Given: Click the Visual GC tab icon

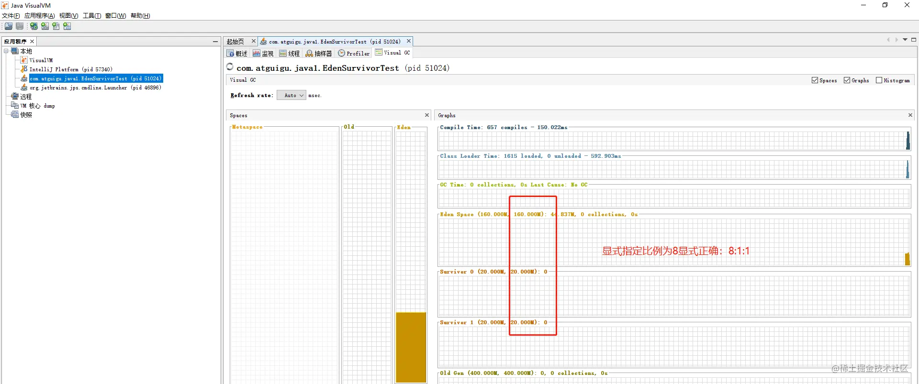Looking at the screenshot, I should tap(379, 52).
